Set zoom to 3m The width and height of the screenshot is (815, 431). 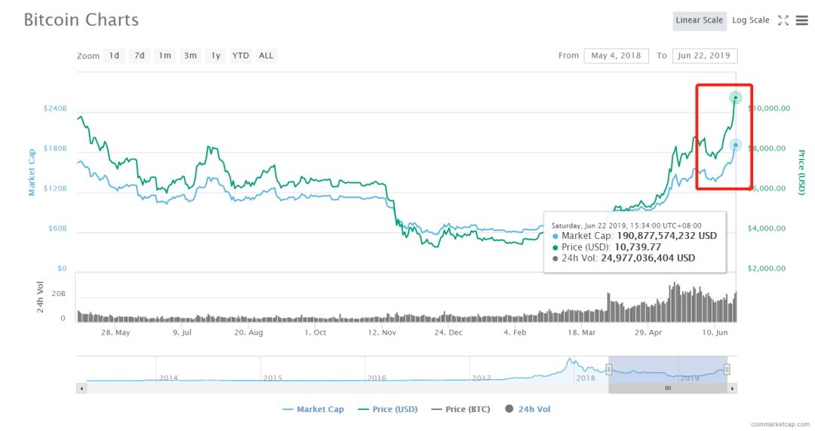[x=190, y=56]
